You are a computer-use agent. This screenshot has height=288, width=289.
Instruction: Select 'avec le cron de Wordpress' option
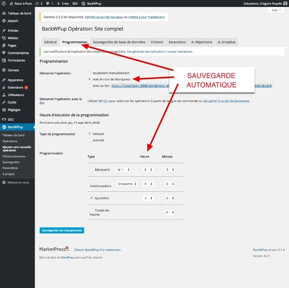pos(89,79)
